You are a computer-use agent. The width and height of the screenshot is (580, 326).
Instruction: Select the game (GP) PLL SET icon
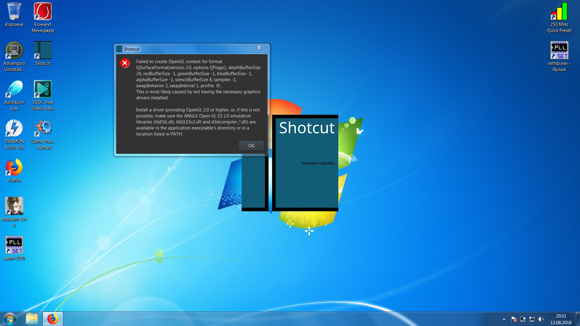14,245
